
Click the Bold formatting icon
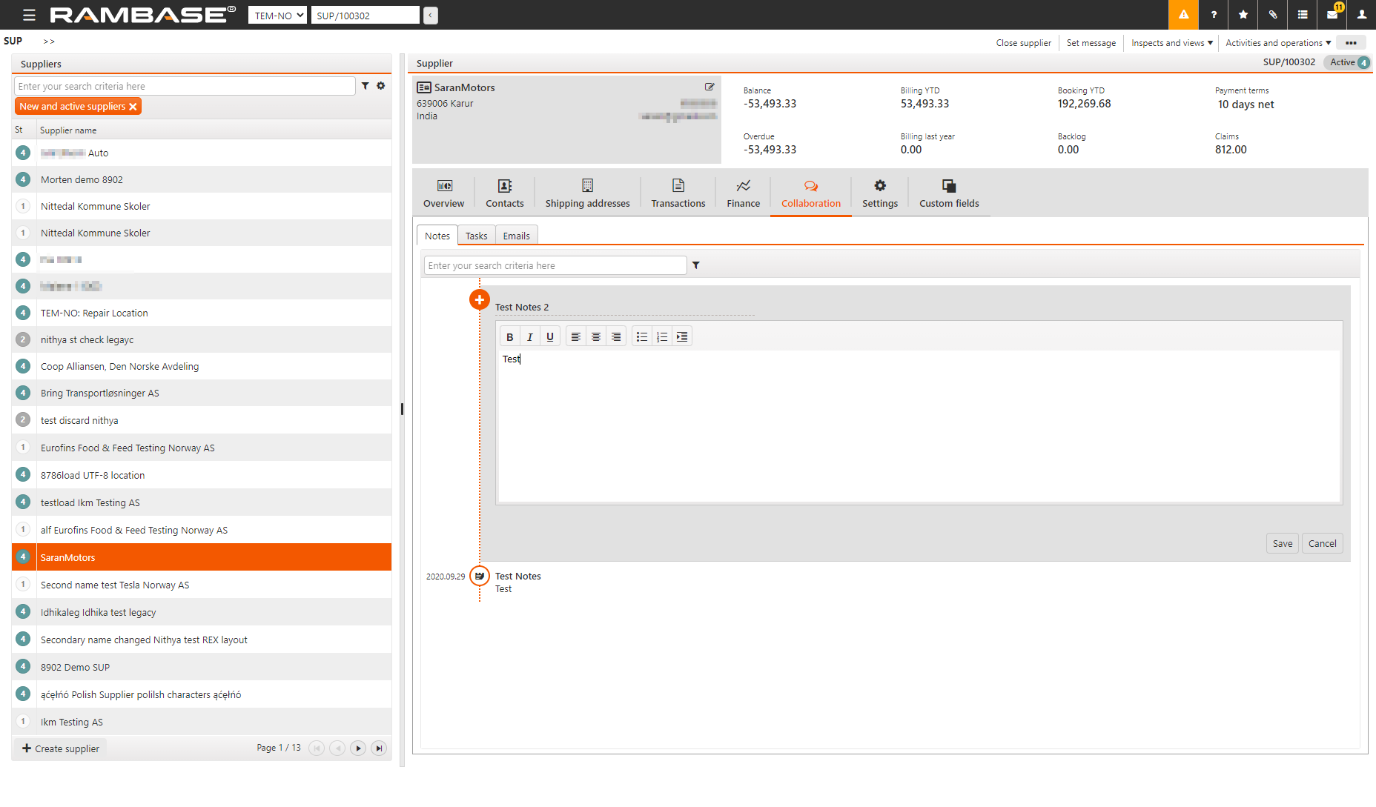point(509,337)
